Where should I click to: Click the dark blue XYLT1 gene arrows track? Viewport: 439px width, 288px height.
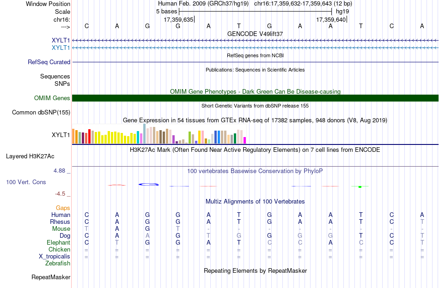256,41
